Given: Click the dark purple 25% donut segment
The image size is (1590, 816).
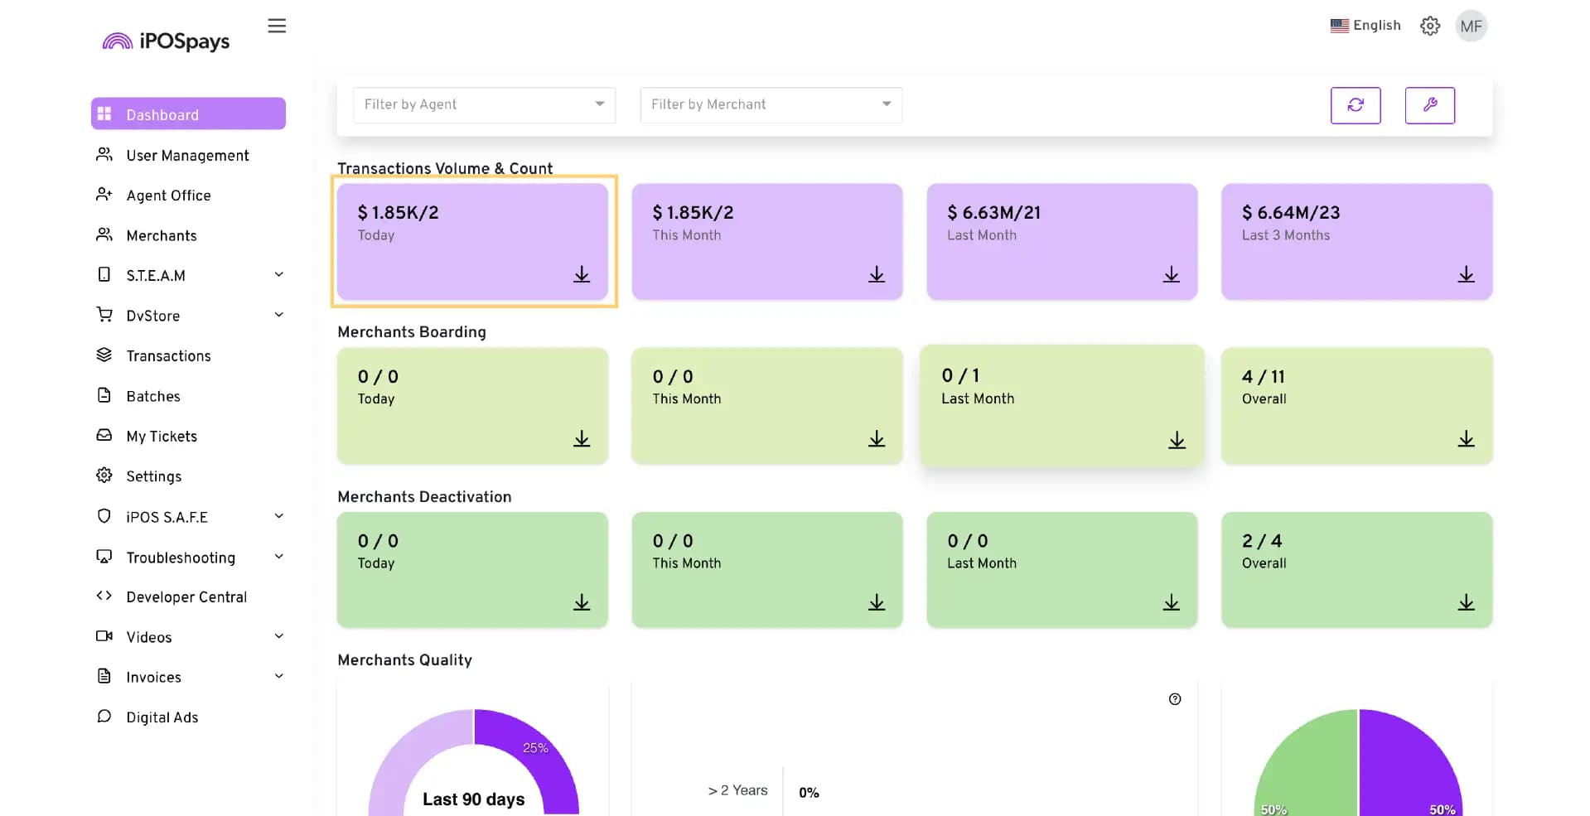Looking at the screenshot, I should pos(537,750).
